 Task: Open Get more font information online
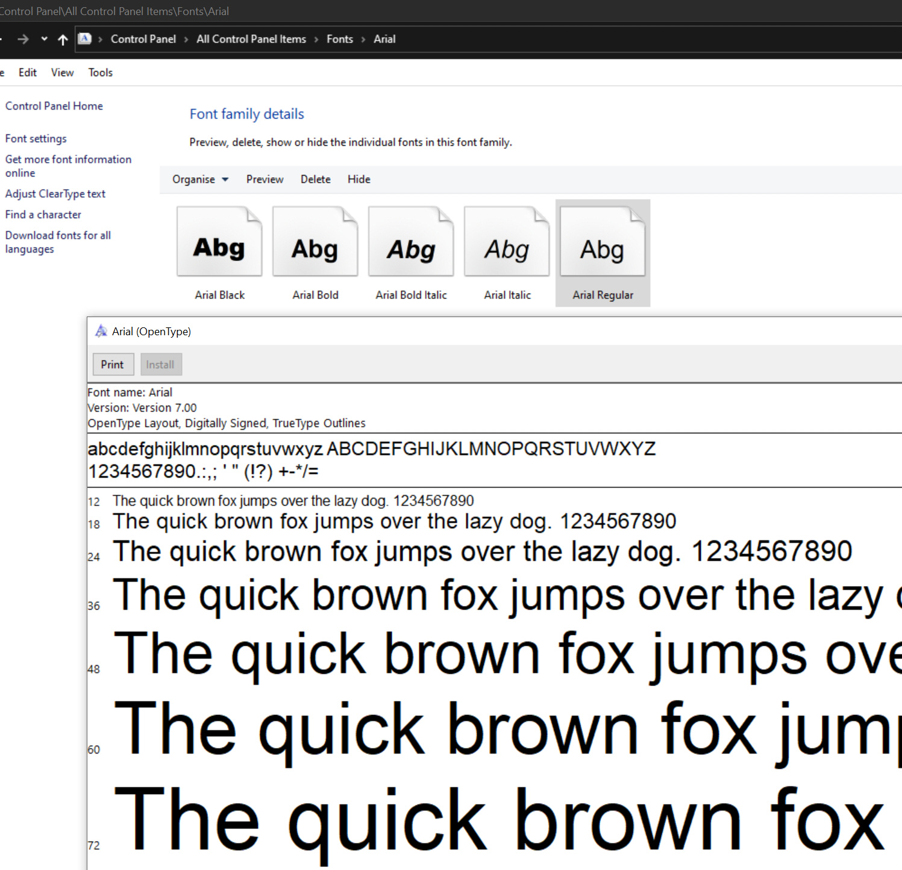(x=68, y=166)
